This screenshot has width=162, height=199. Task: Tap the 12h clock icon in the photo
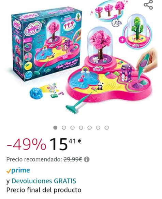[x=117, y=23]
